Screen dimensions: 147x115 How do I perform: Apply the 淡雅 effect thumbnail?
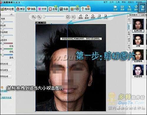coord(138,41)
